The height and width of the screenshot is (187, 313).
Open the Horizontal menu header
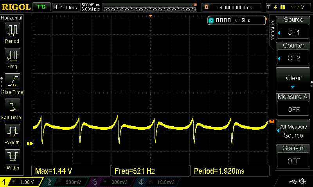tap(12, 18)
